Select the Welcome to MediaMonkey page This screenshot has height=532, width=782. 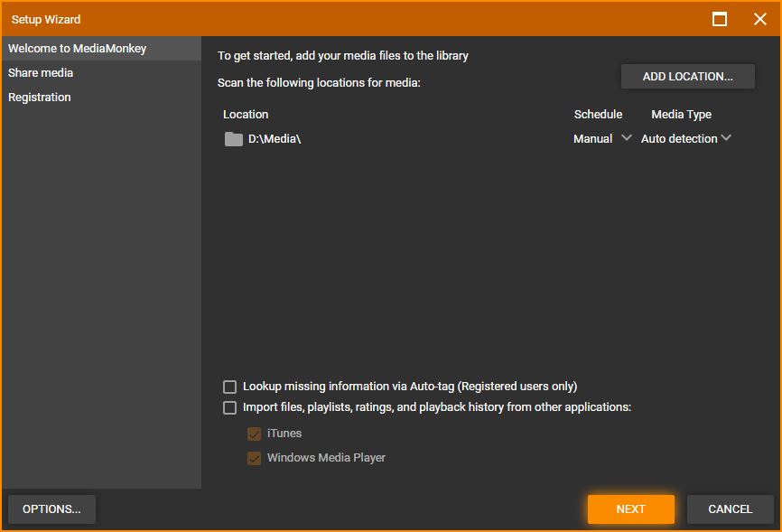pyautogui.click(x=77, y=49)
